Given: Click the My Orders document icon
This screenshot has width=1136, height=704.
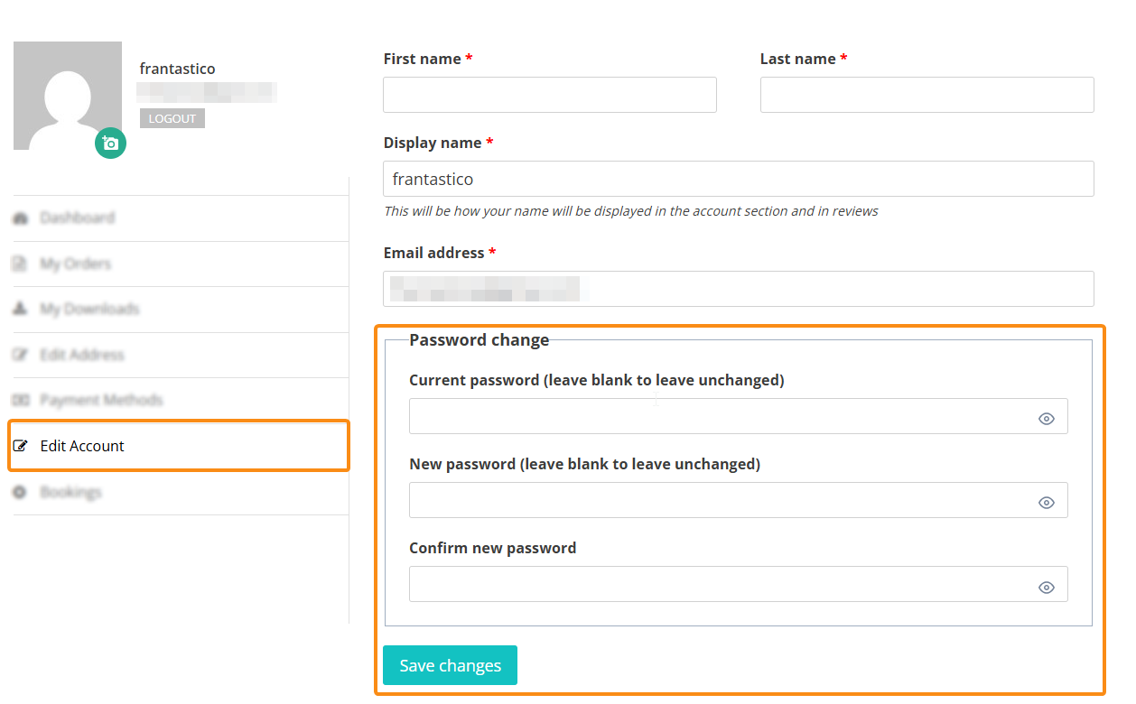Looking at the screenshot, I should [x=20, y=264].
